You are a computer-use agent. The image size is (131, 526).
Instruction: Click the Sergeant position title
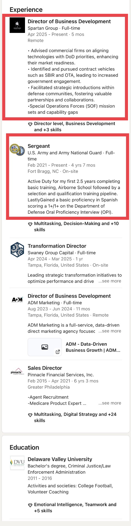tap(39, 146)
